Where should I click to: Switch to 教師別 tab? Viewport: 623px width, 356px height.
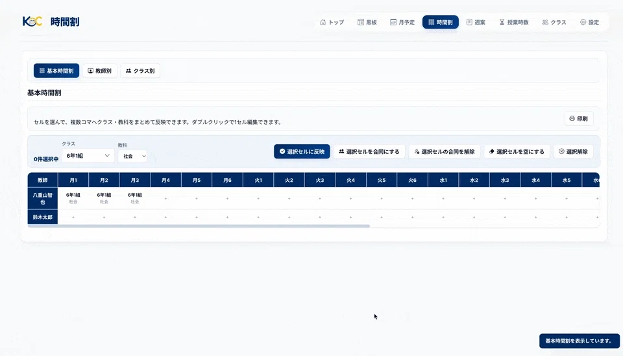pos(100,71)
